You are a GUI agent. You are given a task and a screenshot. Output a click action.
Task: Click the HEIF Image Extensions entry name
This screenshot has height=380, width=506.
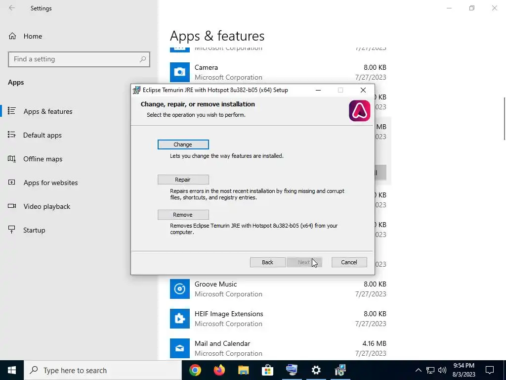pos(229,314)
